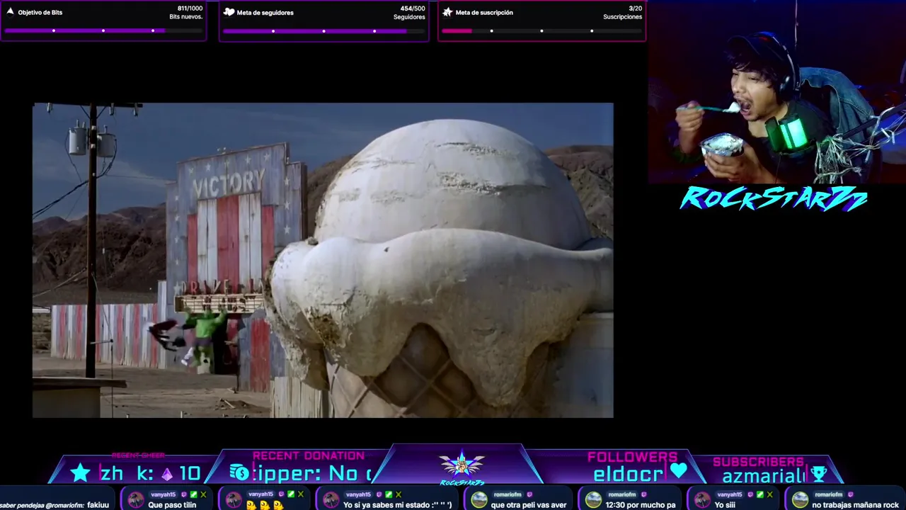The height and width of the screenshot is (510, 906).
Task: Click the cyan heart icon beside Followers name
Action: click(679, 470)
